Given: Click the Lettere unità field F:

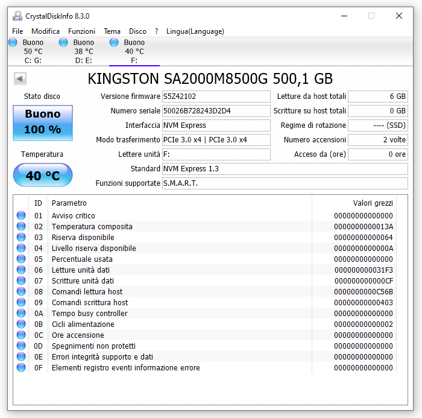Looking at the screenshot, I should tap(216, 154).
